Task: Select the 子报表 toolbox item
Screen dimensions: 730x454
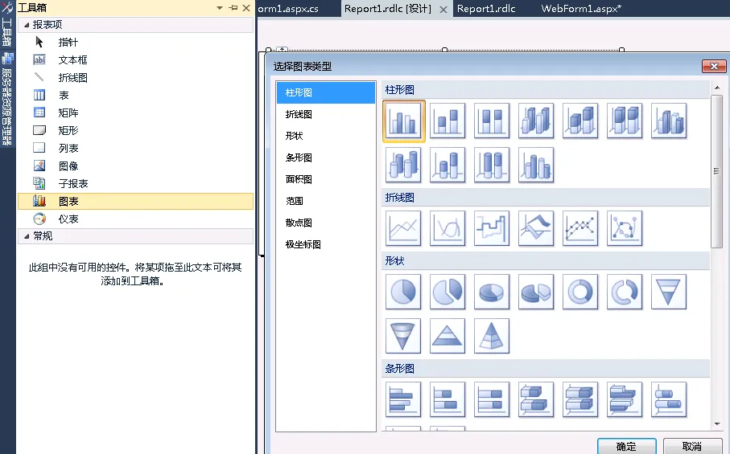Action: pos(135,183)
